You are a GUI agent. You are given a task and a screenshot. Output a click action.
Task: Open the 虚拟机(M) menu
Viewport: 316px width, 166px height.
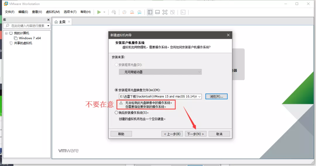pos(53,12)
